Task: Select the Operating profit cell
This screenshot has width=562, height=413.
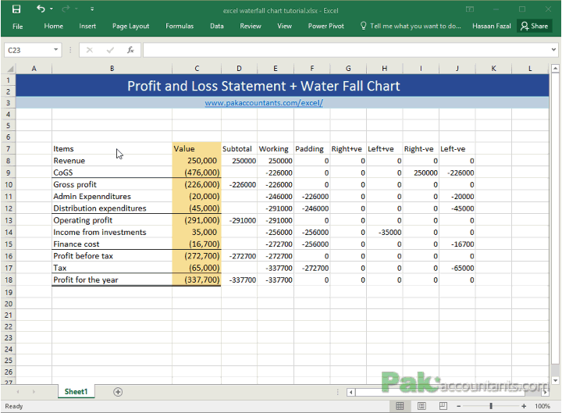Action: (112, 220)
